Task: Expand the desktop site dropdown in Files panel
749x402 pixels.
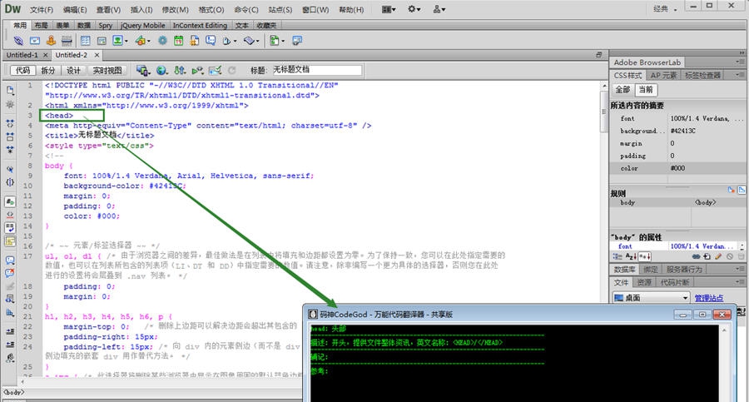Action: (x=686, y=298)
